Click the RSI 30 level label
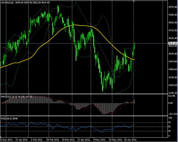 click(170, 131)
